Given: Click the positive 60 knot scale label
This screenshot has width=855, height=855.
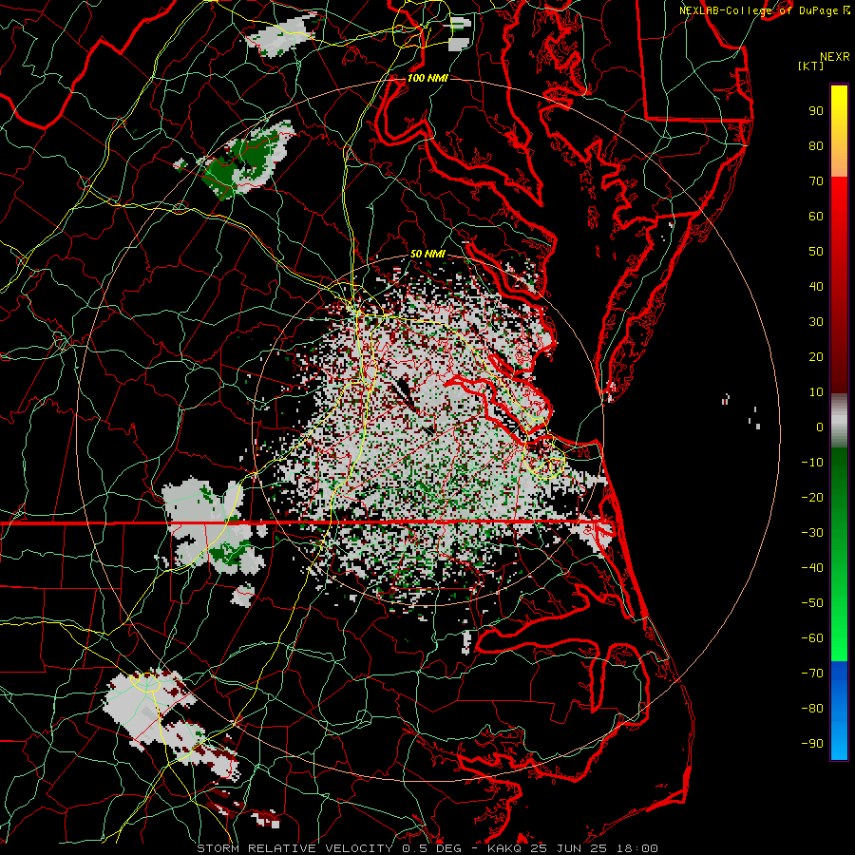Looking at the screenshot, I should (816, 217).
